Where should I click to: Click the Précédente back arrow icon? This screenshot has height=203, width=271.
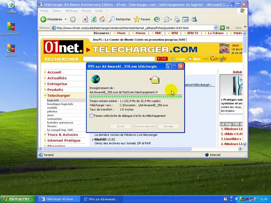[43, 19]
